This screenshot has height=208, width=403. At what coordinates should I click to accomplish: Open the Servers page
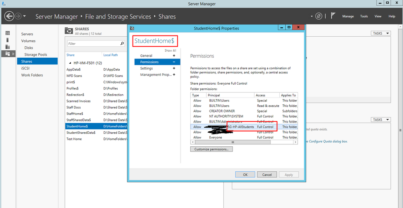tap(27, 34)
